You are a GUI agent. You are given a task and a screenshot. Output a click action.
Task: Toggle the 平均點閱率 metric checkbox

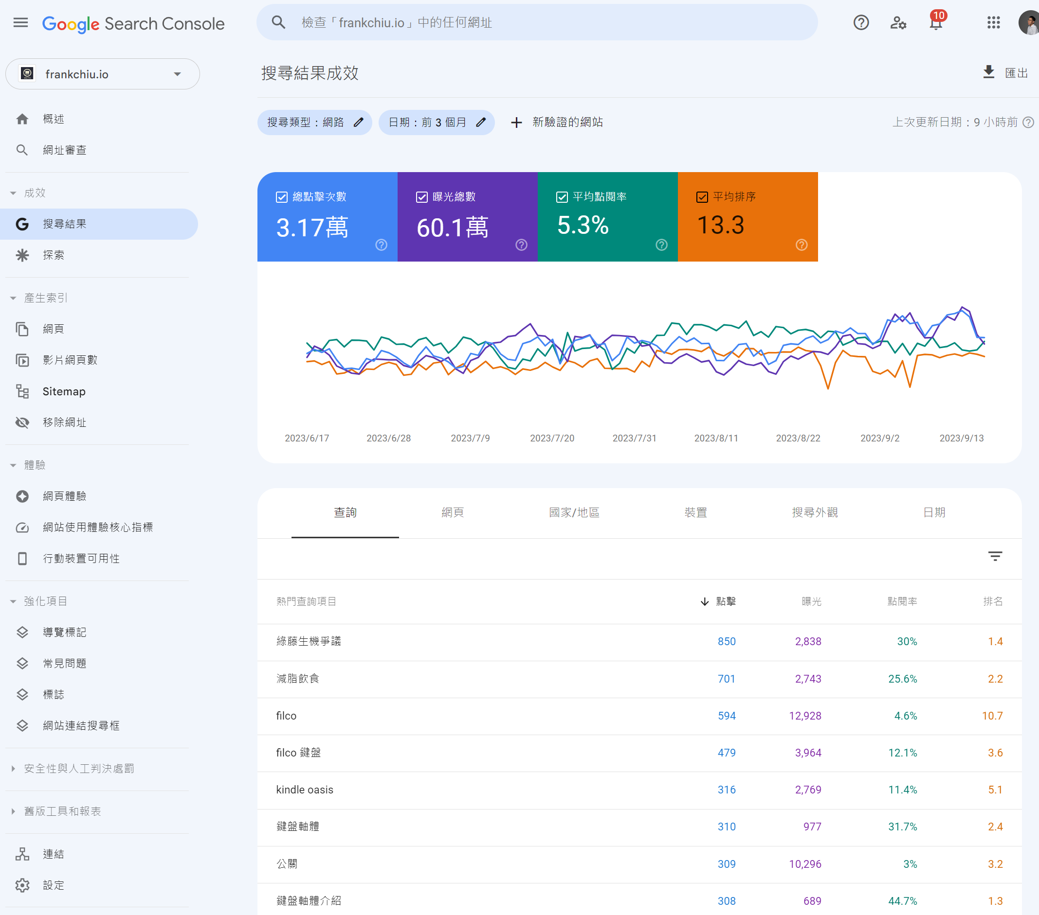click(562, 197)
